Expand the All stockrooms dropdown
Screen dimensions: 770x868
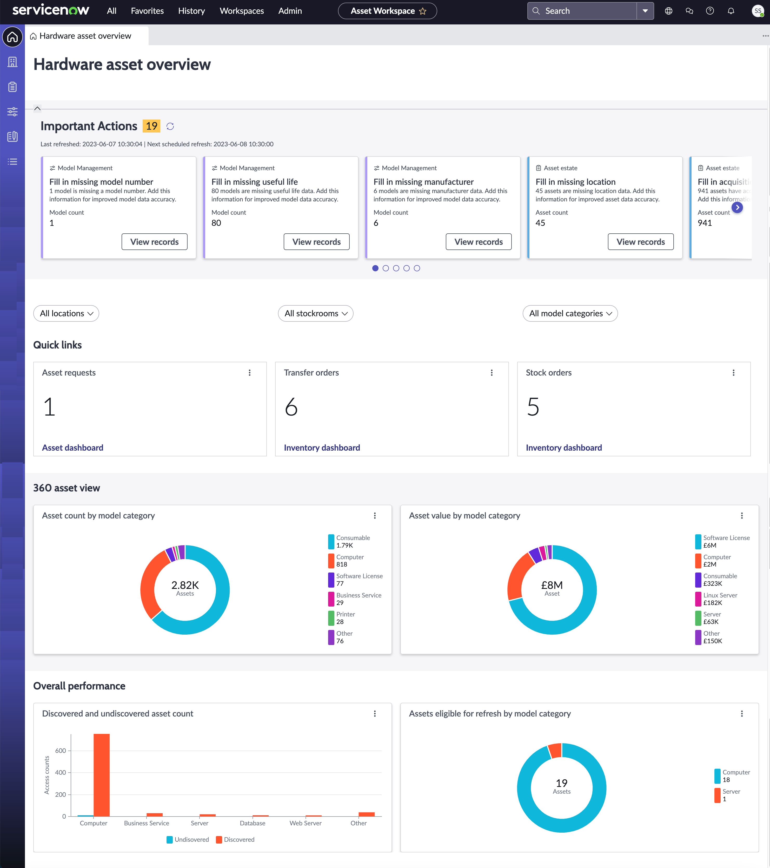[x=315, y=313]
